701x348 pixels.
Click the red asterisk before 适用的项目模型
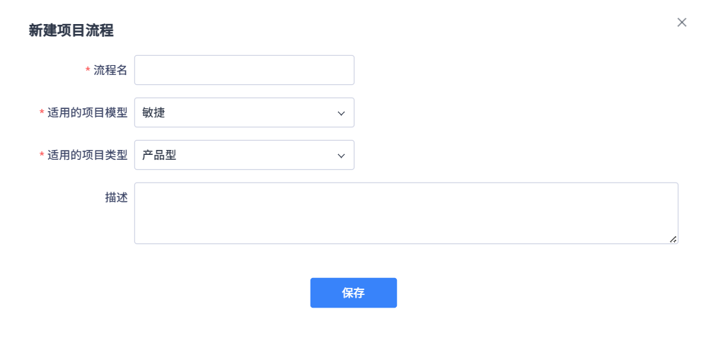tap(42, 113)
